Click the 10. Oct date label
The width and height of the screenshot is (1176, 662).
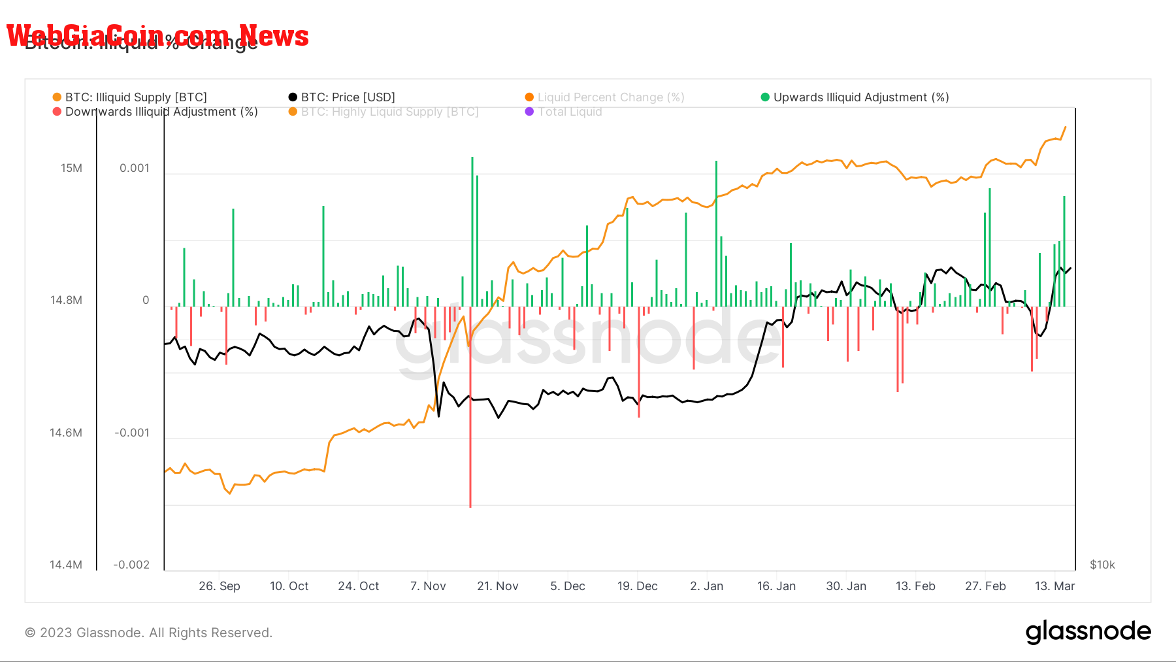(x=289, y=586)
